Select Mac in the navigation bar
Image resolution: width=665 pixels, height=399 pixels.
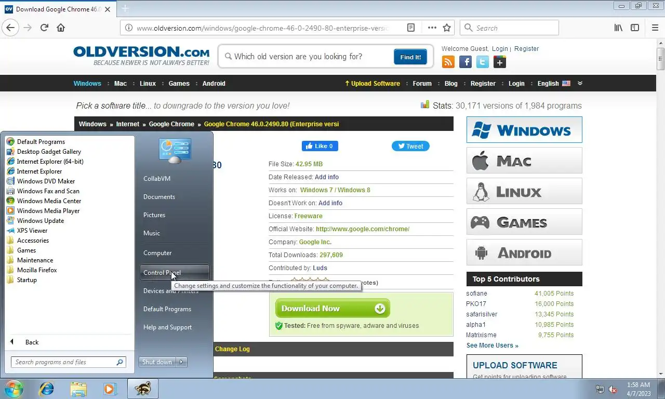click(121, 83)
